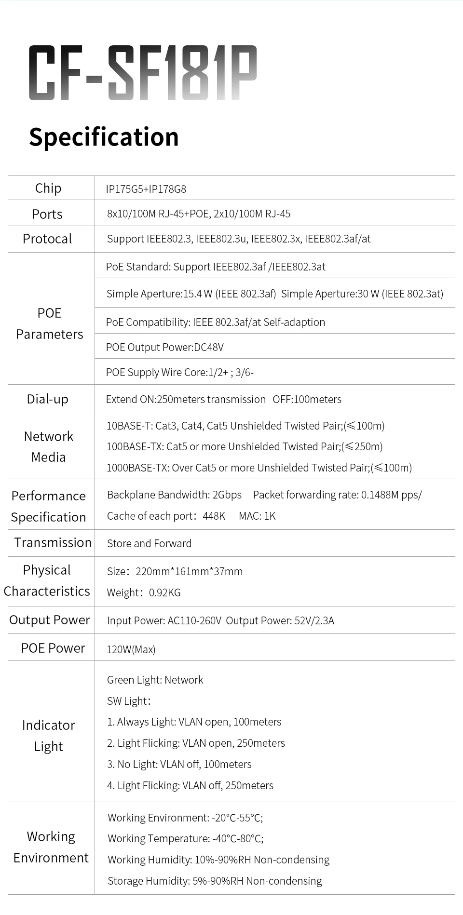Select the Indicator Light label

(49, 736)
